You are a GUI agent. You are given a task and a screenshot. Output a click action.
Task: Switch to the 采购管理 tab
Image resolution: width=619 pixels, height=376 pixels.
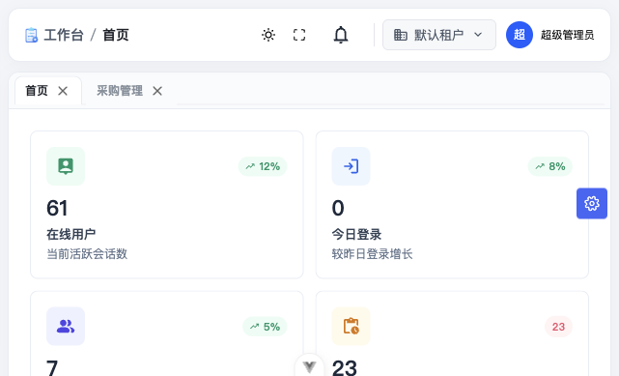pos(120,91)
